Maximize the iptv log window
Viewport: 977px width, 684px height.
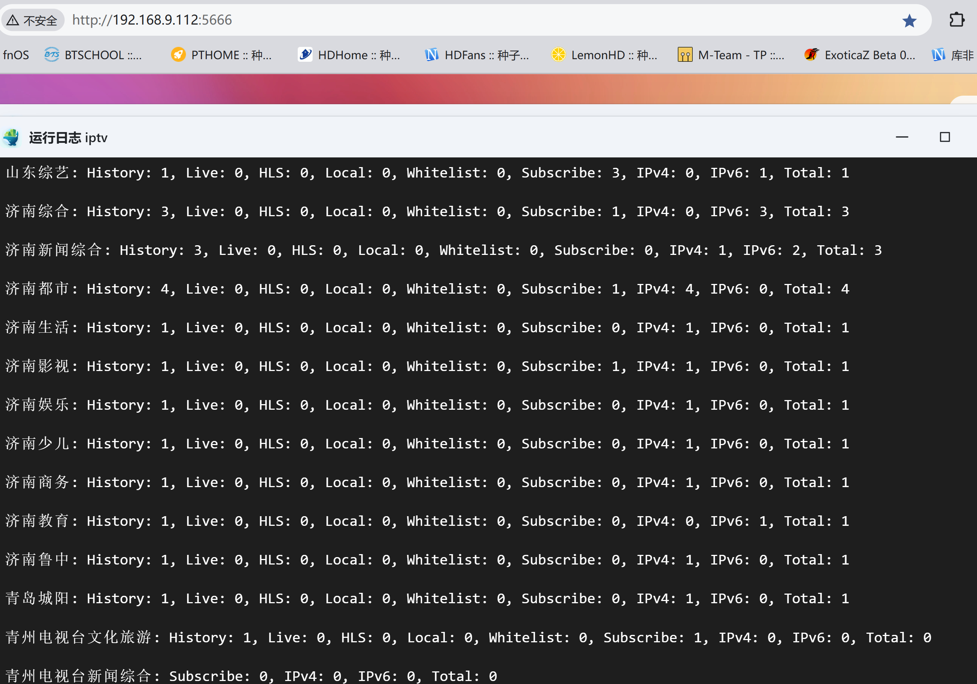pos(945,137)
